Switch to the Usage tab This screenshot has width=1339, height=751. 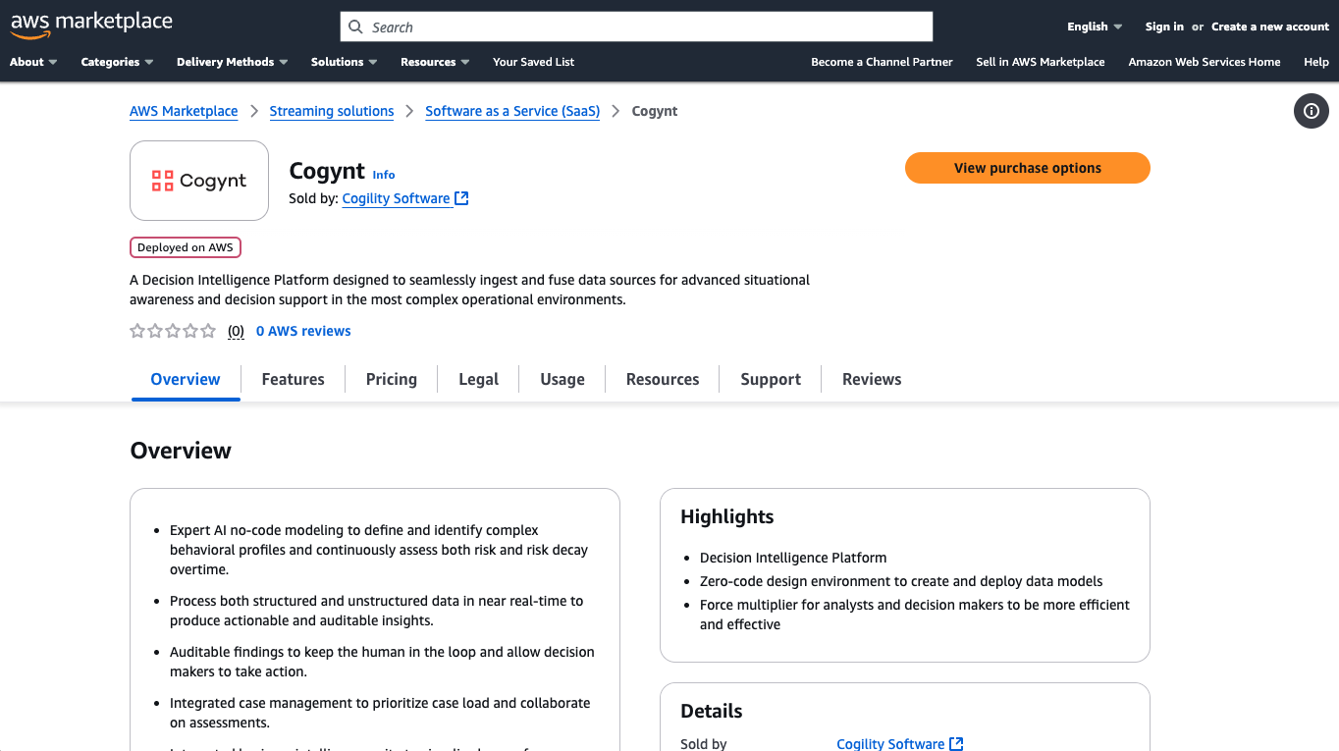(x=562, y=380)
